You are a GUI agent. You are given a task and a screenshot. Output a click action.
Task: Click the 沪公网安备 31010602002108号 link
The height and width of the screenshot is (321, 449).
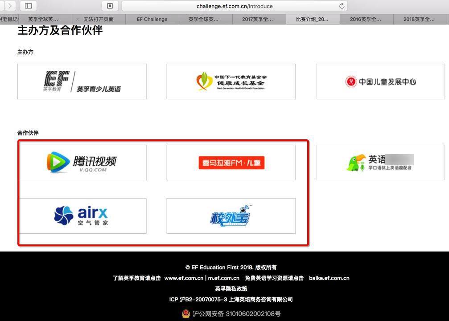pyautogui.click(x=236, y=314)
